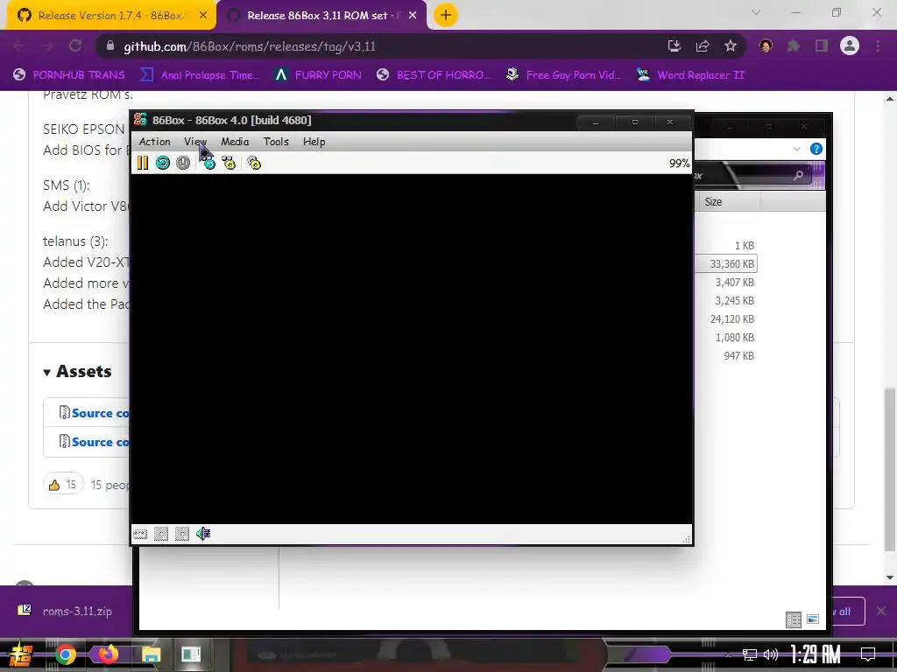
Task: Open the Chrome profile avatar
Action: [850, 45]
